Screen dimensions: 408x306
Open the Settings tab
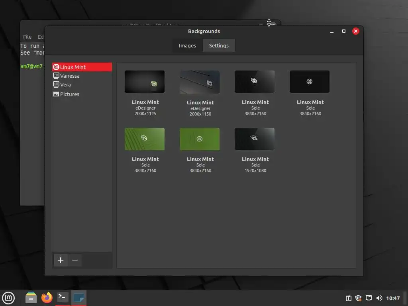tap(219, 45)
